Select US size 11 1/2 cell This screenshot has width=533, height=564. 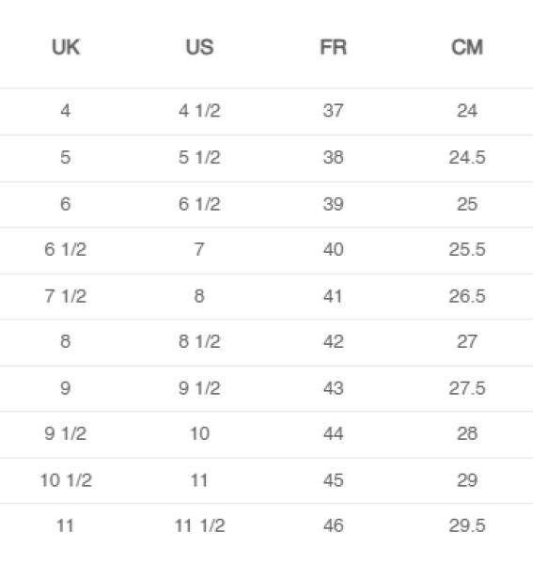199,525
